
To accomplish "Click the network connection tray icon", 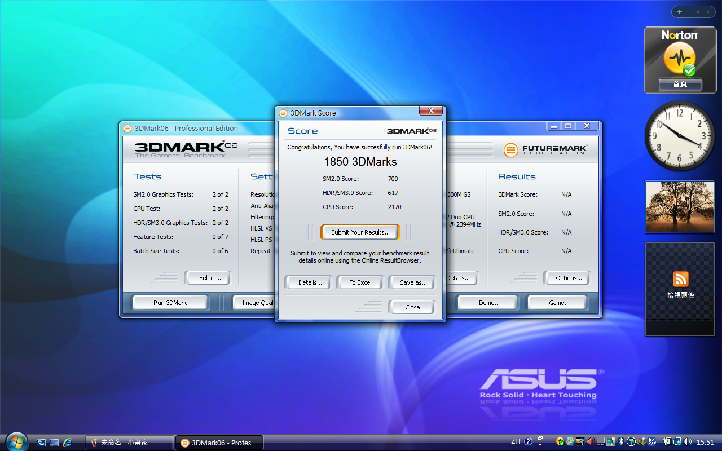I will (x=676, y=441).
